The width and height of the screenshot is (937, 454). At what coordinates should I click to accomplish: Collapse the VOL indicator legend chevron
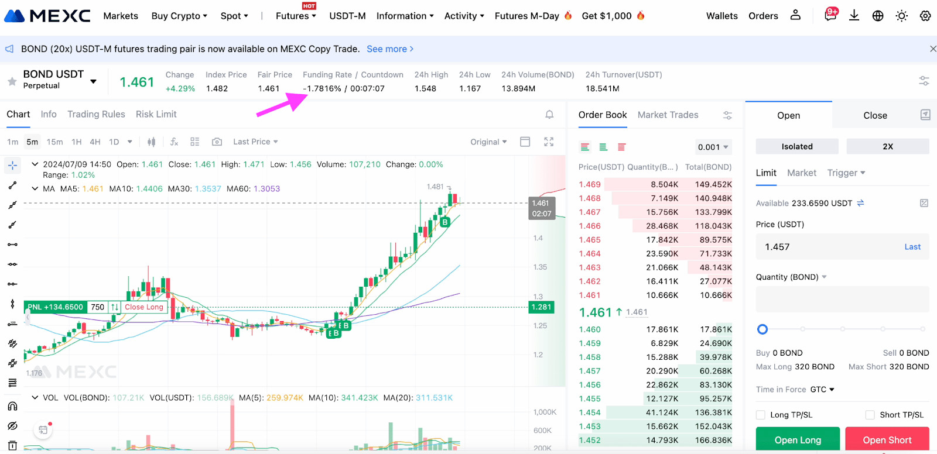pos(35,398)
